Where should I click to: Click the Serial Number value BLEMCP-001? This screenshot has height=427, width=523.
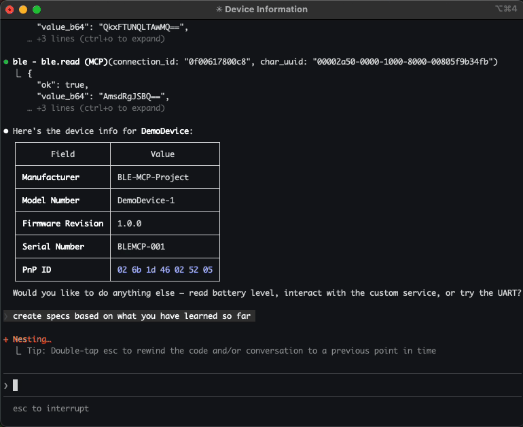pos(141,247)
